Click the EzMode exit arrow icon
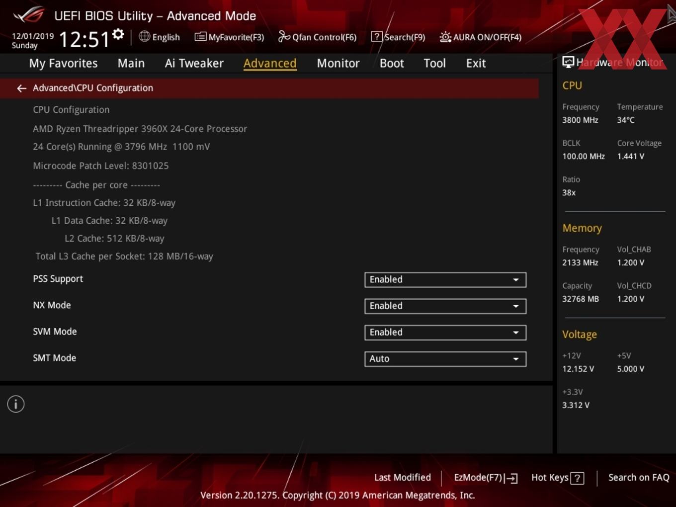 coord(511,478)
